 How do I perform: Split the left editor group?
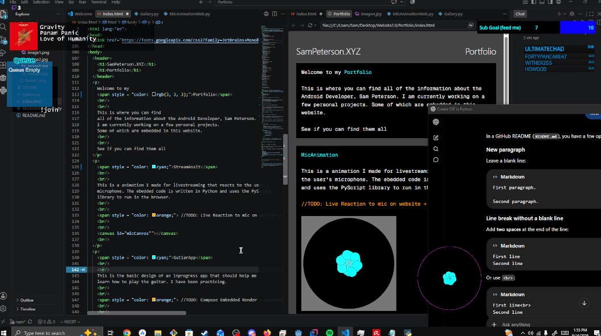coord(275,14)
